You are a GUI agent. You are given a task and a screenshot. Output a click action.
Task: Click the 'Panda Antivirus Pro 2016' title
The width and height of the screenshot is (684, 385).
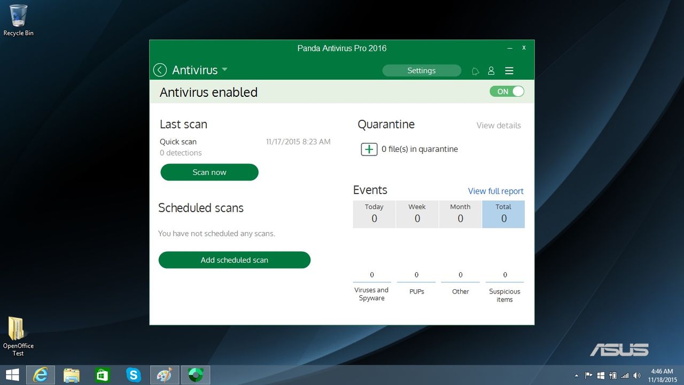(342, 48)
